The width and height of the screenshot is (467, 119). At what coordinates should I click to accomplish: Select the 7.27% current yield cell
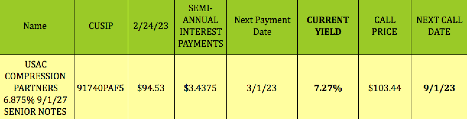[x=328, y=88]
